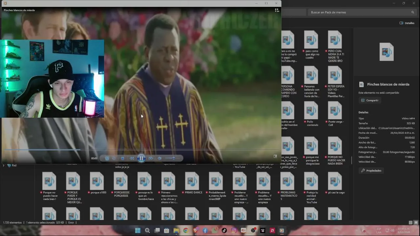The image size is (420, 236).
Task: Switch Media Player to library view
Action: click(277, 10)
